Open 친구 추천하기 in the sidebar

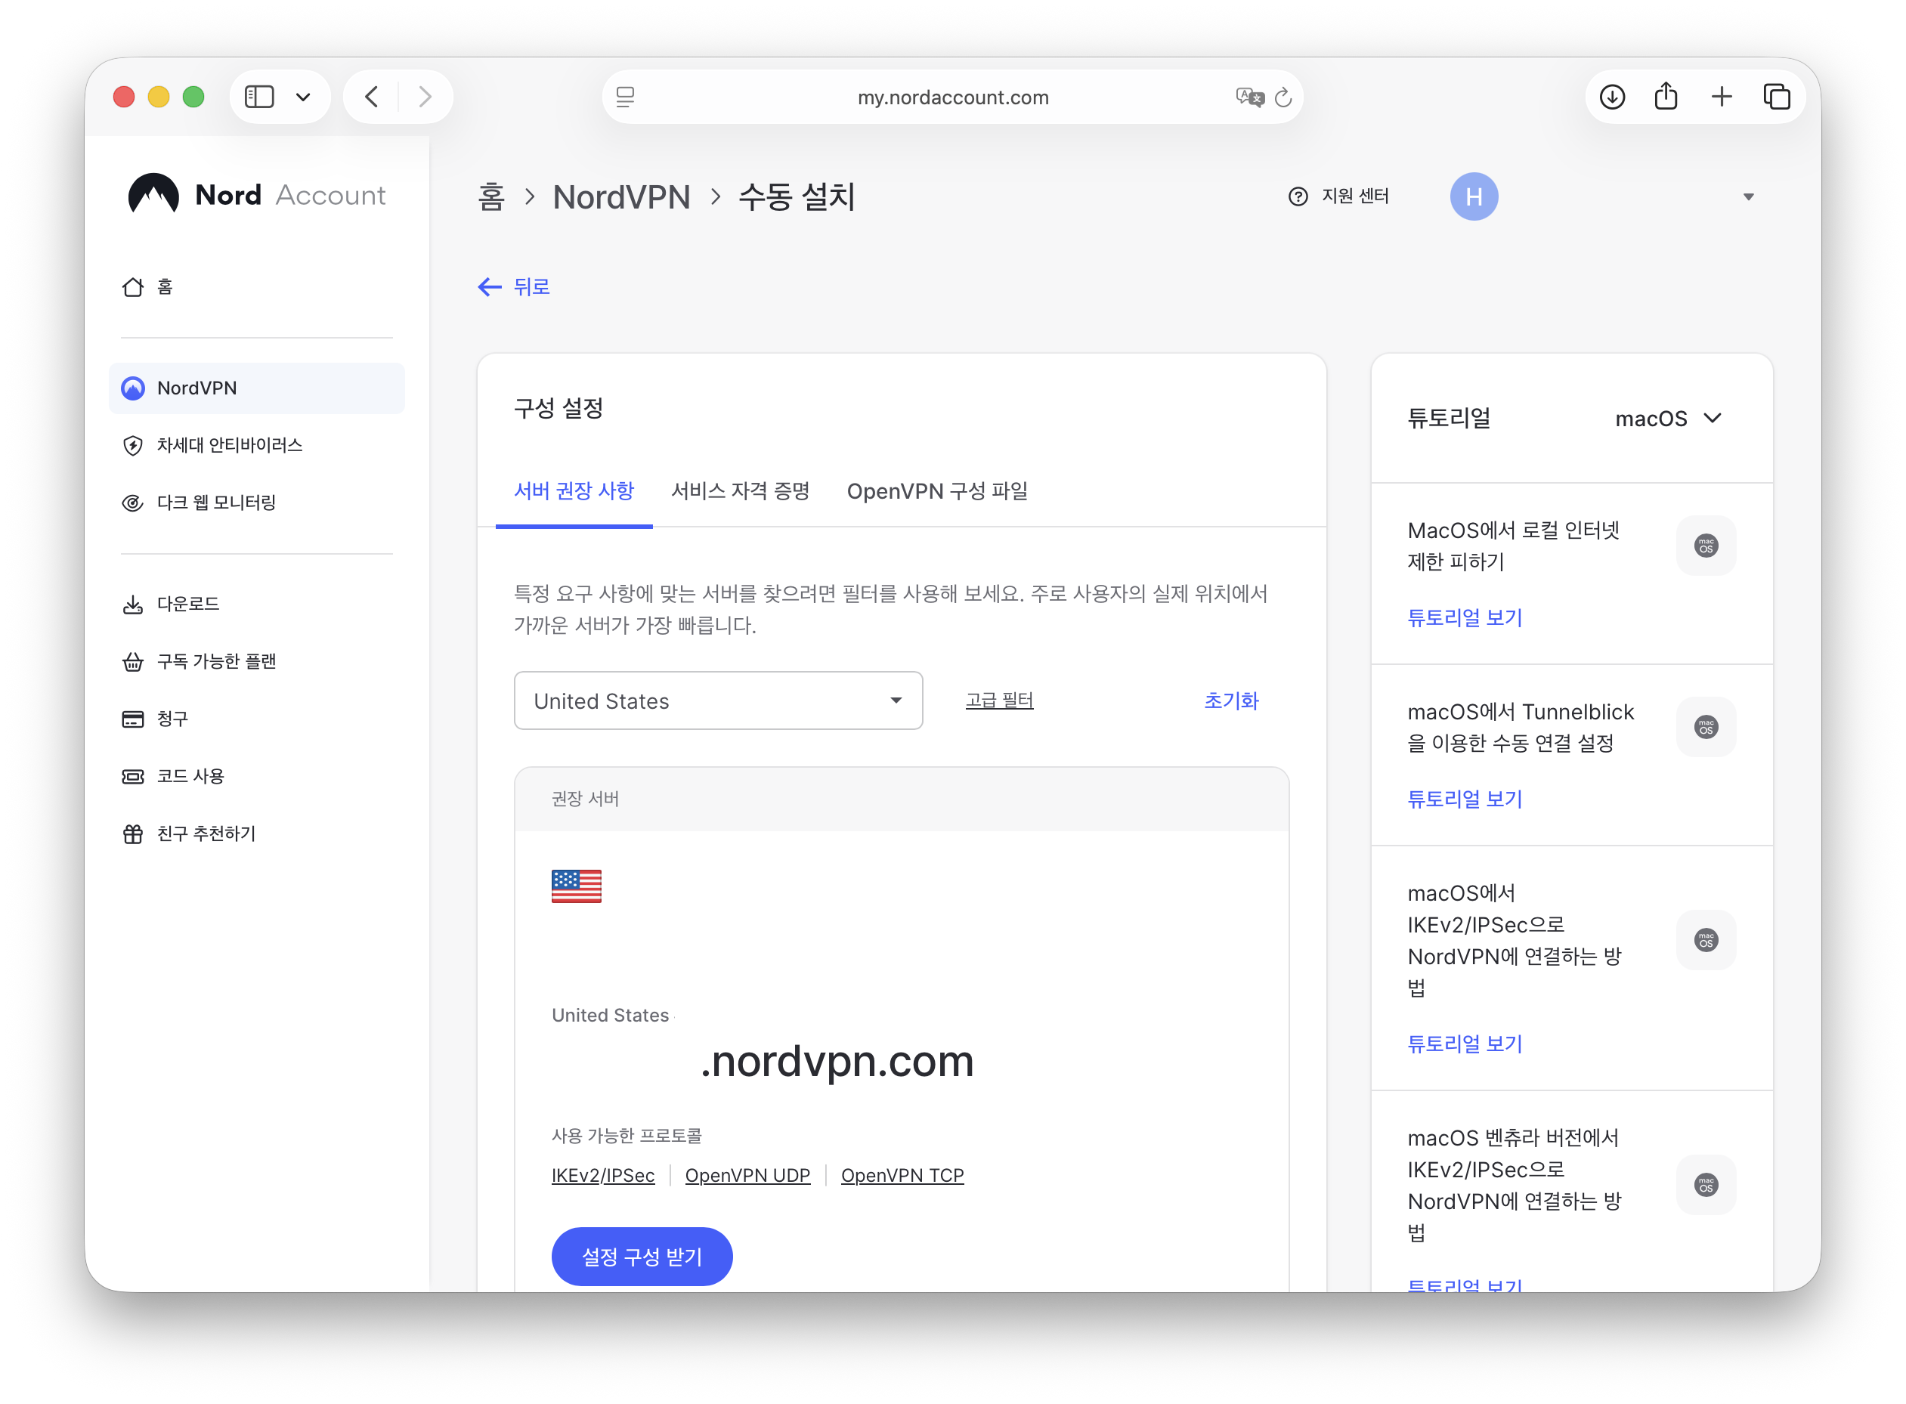coord(257,833)
